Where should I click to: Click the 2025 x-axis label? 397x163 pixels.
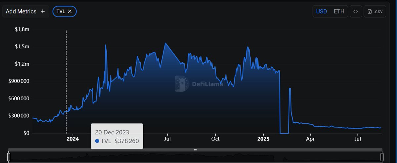coord(263,139)
